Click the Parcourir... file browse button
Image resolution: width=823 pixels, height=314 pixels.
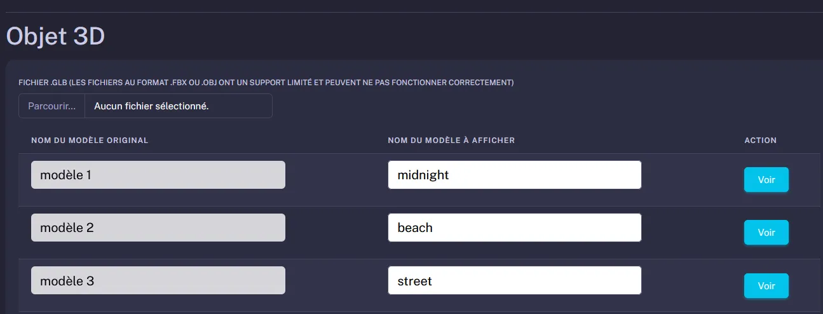(x=51, y=106)
